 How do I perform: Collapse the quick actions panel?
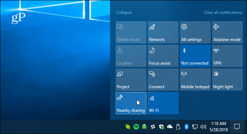124,12
